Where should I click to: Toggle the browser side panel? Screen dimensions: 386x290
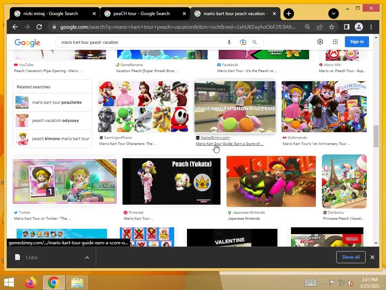(347, 27)
